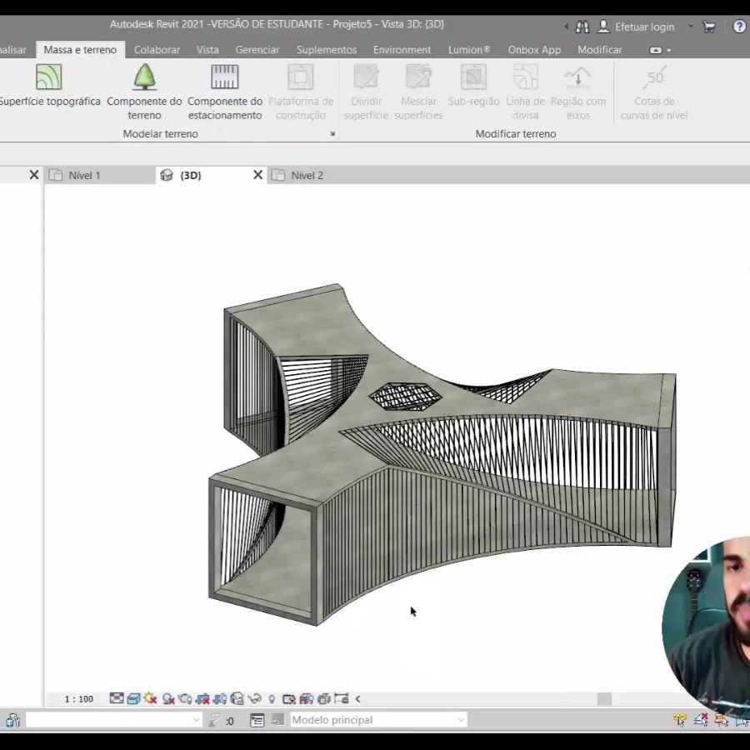This screenshot has width=750, height=750.
Task: Open Cotas de curvas de nível tool
Action: click(654, 92)
